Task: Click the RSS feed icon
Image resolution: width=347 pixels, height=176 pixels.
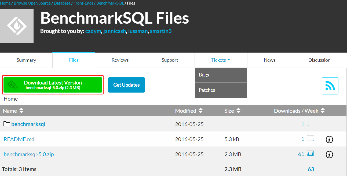Action: point(330,86)
